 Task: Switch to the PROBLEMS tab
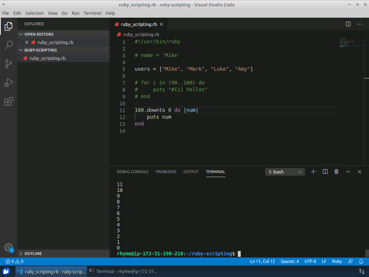pos(166,172)
